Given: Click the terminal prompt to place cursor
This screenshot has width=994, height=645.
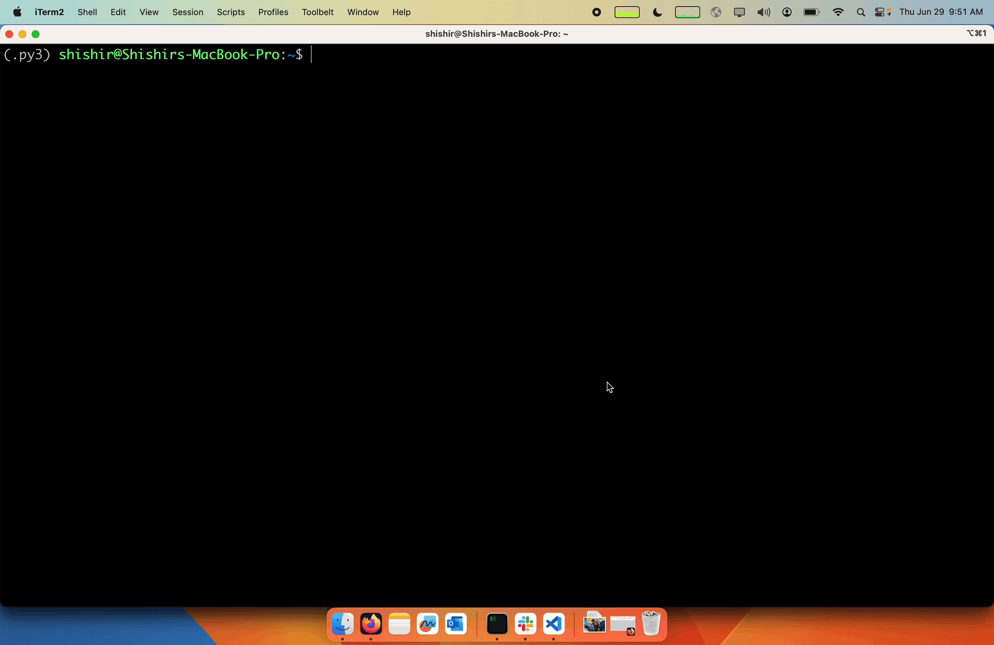Looking at the screenshot, I should (311, 55).
